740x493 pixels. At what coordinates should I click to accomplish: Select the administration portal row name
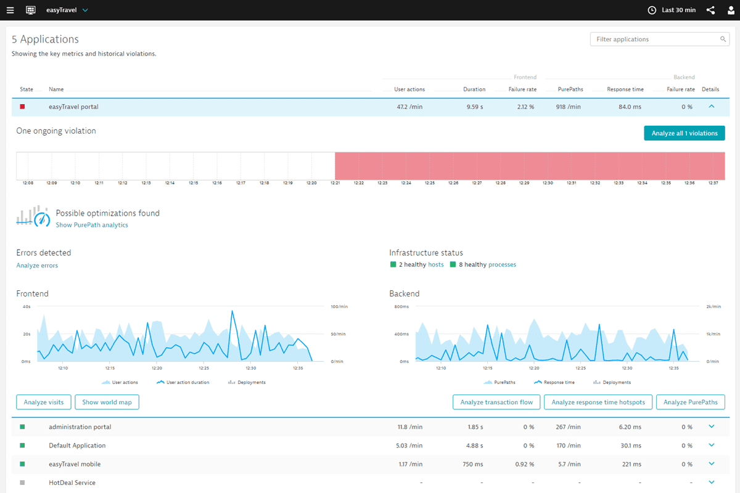point(80,426)
